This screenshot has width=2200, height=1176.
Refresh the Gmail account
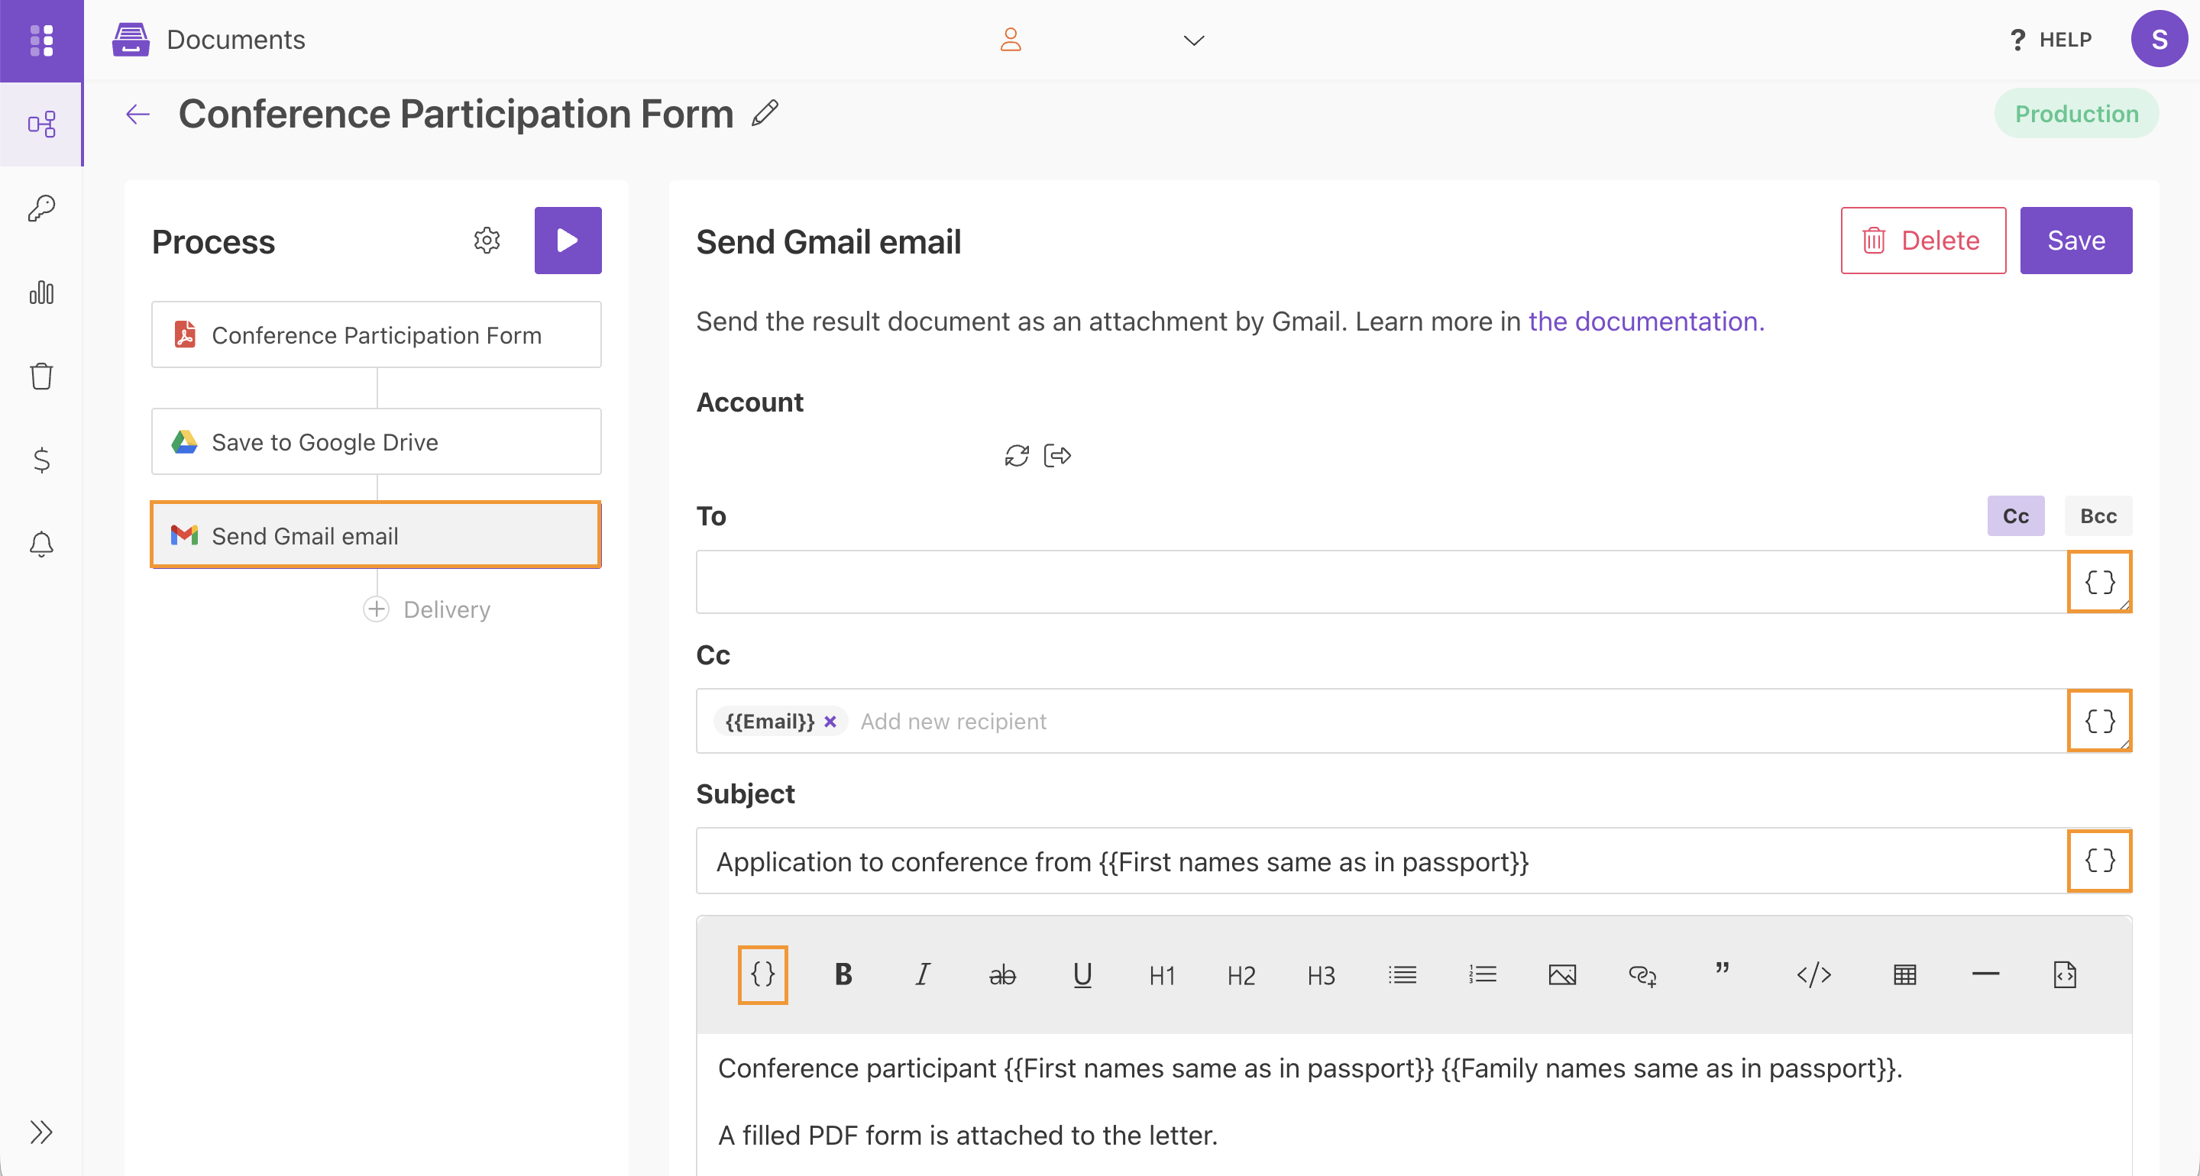(1016, 455)
